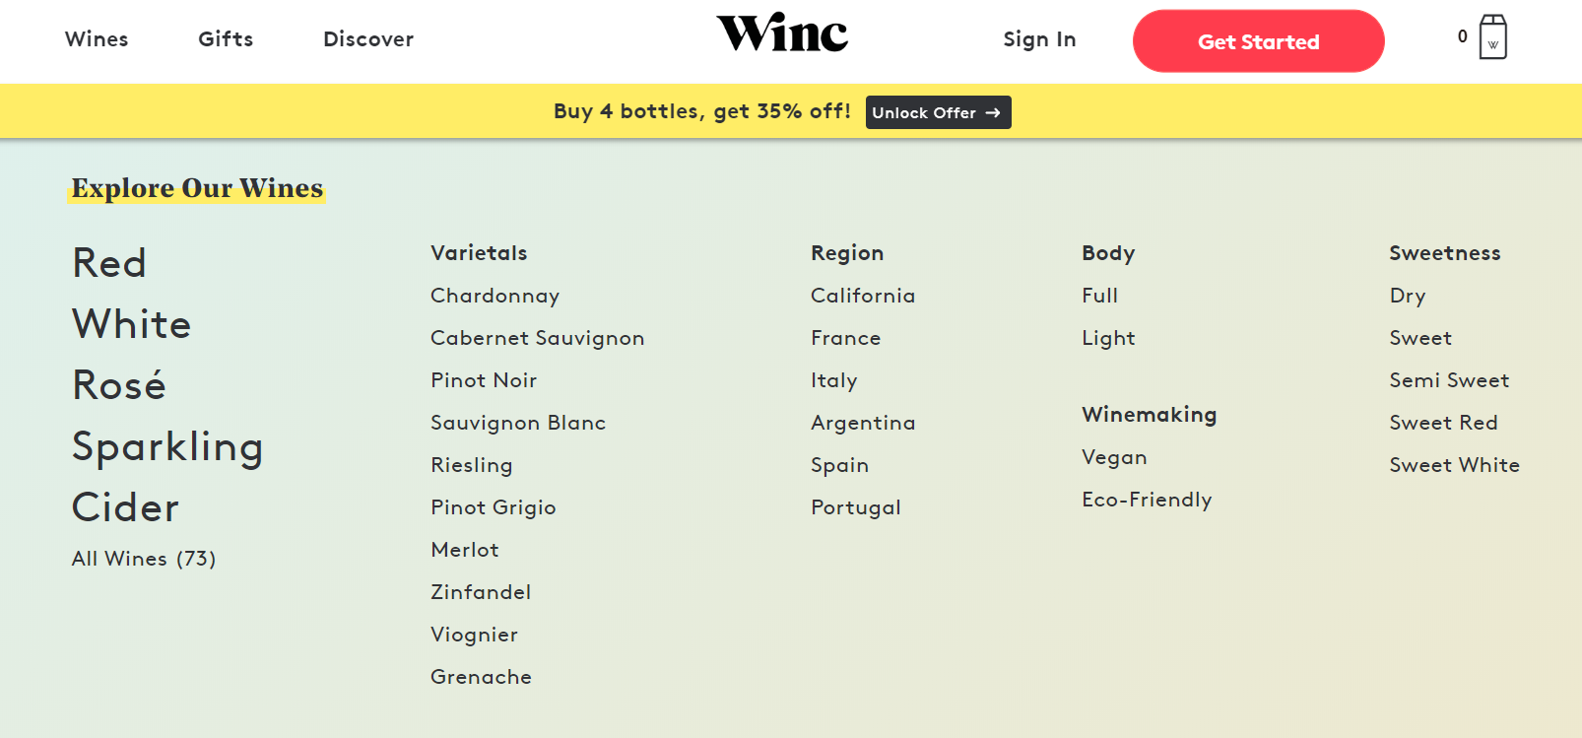Open the Wines menu
This screenshot has height=738, width=1582.
97,39
